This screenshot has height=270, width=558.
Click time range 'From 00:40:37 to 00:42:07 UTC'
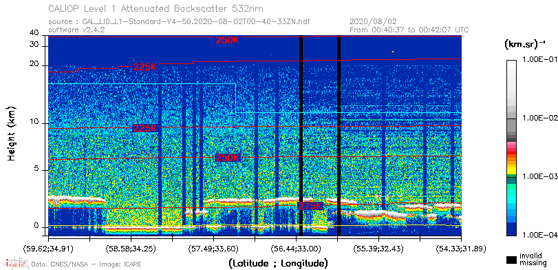[409, 30]
